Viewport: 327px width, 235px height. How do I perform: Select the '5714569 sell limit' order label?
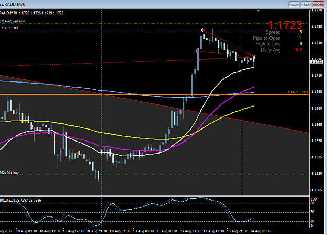tap(13, 21)
